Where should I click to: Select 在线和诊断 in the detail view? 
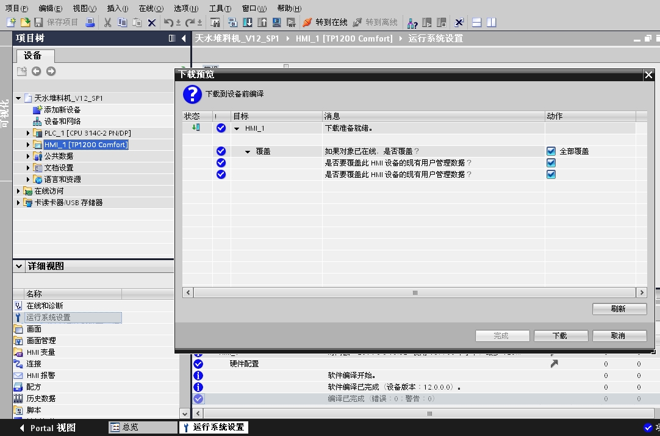pyautogui.click(x=45, y=306)
